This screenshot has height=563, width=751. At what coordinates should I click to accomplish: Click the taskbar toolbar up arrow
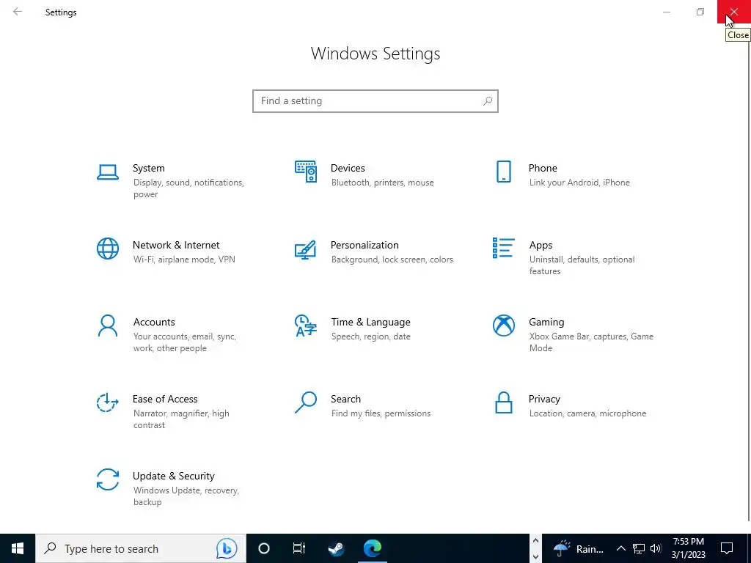pyautogui.click(x=535, y=541)
